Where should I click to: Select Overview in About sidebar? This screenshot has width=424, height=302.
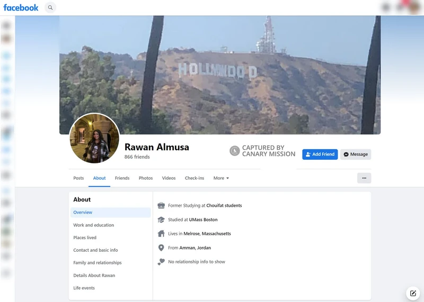[x=110, y=213]
